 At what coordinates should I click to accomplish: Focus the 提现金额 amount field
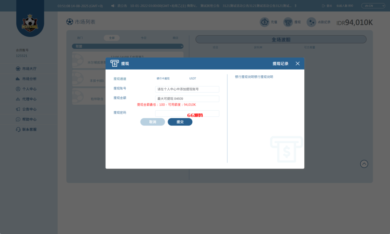pos(187,99)
